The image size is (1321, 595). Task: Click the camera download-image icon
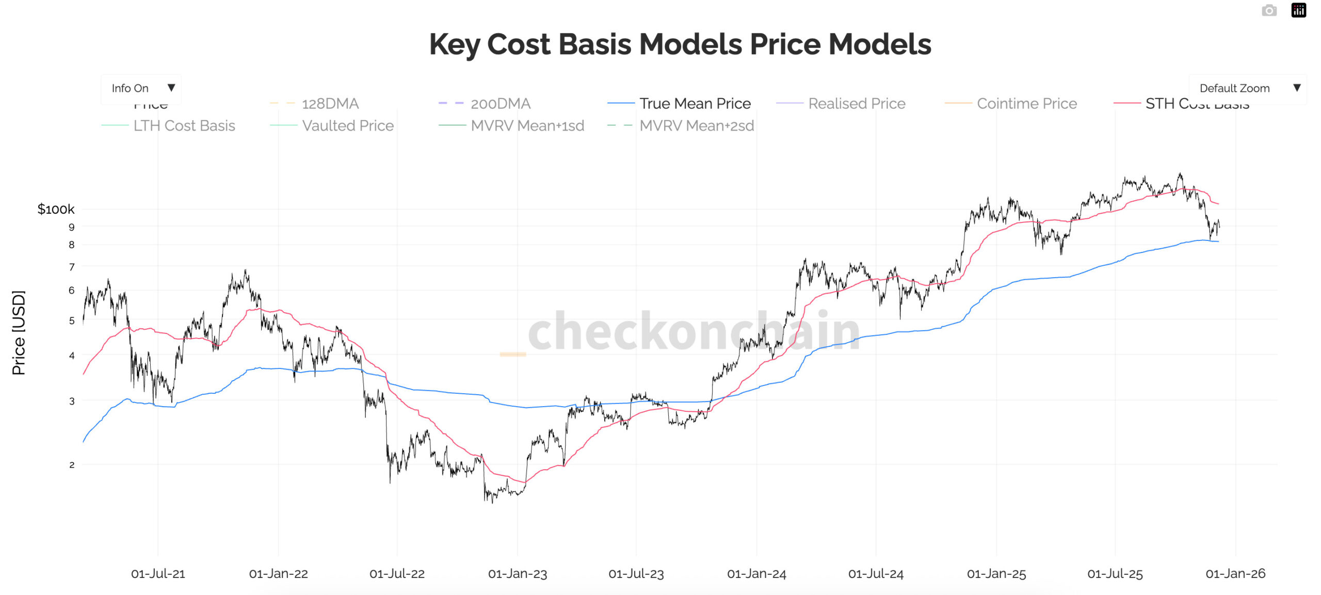(1269, 10)
